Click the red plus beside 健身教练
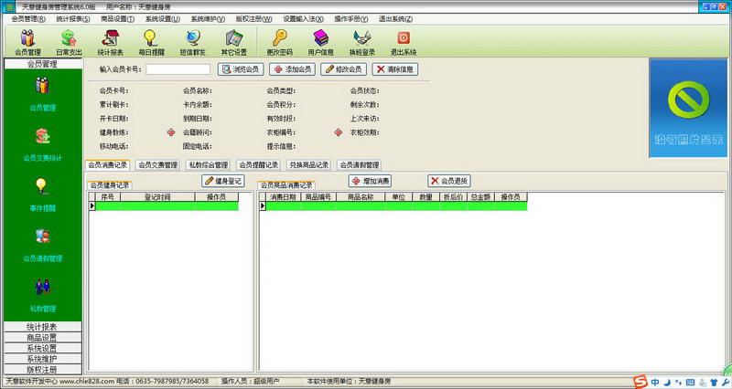 click(x=171, y=132)
